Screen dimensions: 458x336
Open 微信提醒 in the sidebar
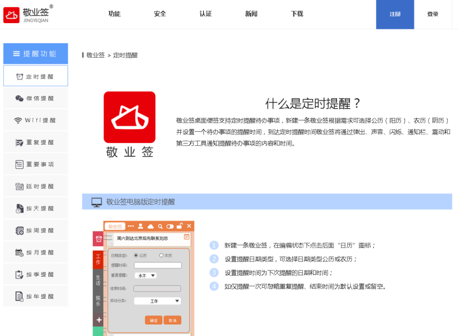pyautogui.click(x=36, y=98)
